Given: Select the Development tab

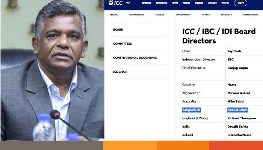Looking at the screenshot, I should click(x=183, y=15).
